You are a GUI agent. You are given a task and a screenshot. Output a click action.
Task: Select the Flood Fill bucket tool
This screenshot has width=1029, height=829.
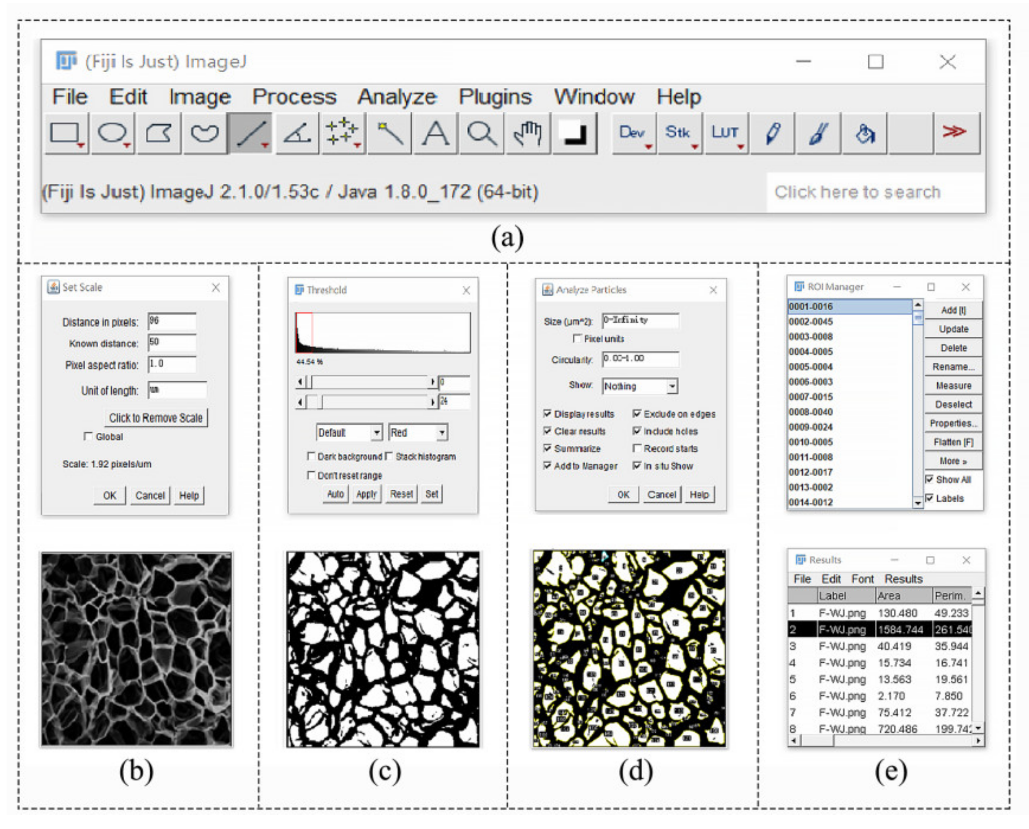pyautogui.click(x=864, y=133)
